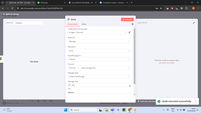This screenshot has height=113, width=201.
Task: Switch to the WhatsApp browser tab
Action: (51, 3)
